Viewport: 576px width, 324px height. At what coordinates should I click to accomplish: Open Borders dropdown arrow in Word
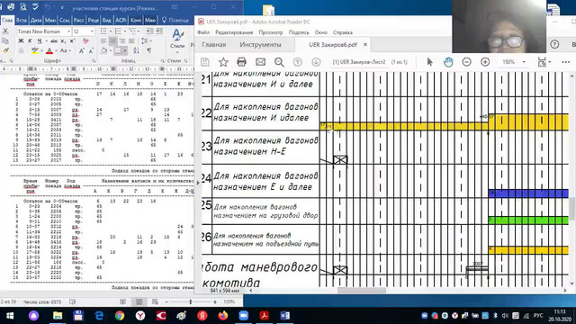coord(125,50)
